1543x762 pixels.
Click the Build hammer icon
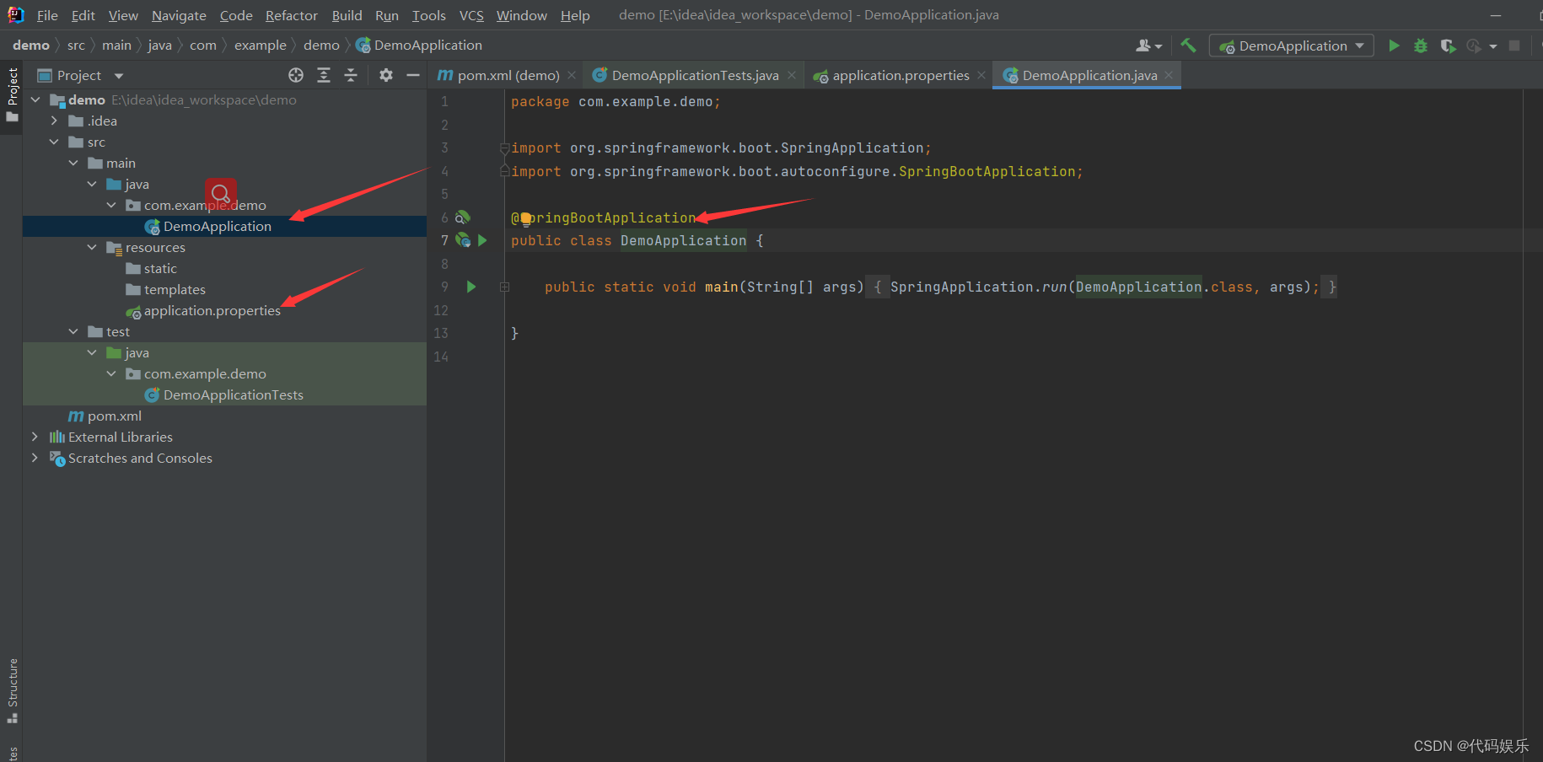coord(1189,45)
